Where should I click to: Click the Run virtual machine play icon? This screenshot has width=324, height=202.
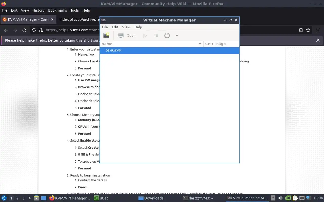tap(145, 36)
